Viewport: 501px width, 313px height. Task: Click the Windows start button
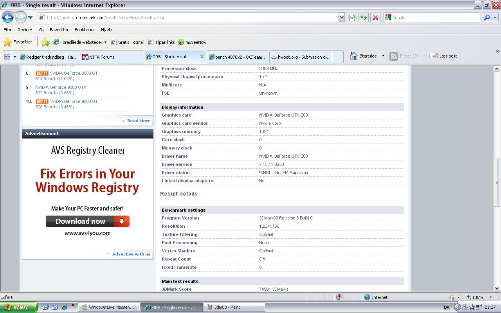point(19,307)
